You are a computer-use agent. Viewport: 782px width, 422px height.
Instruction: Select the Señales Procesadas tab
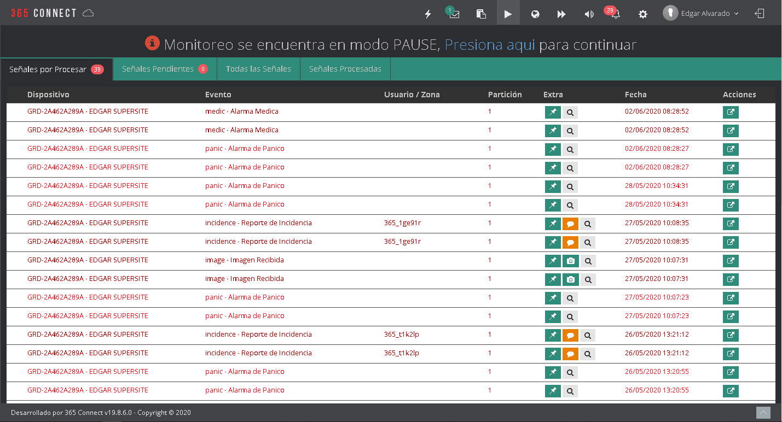click(345, 69)
